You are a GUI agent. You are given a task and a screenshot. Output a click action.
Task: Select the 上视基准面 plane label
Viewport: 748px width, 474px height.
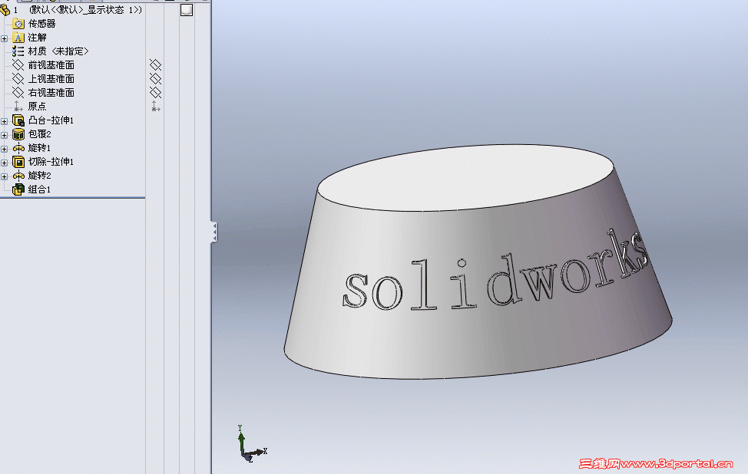pos(51,79)
